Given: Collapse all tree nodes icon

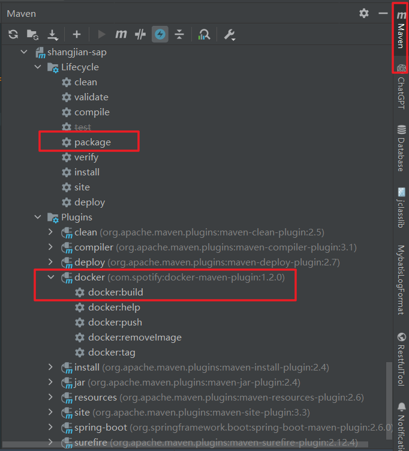Looking at the screenshot, I should 179,34.
